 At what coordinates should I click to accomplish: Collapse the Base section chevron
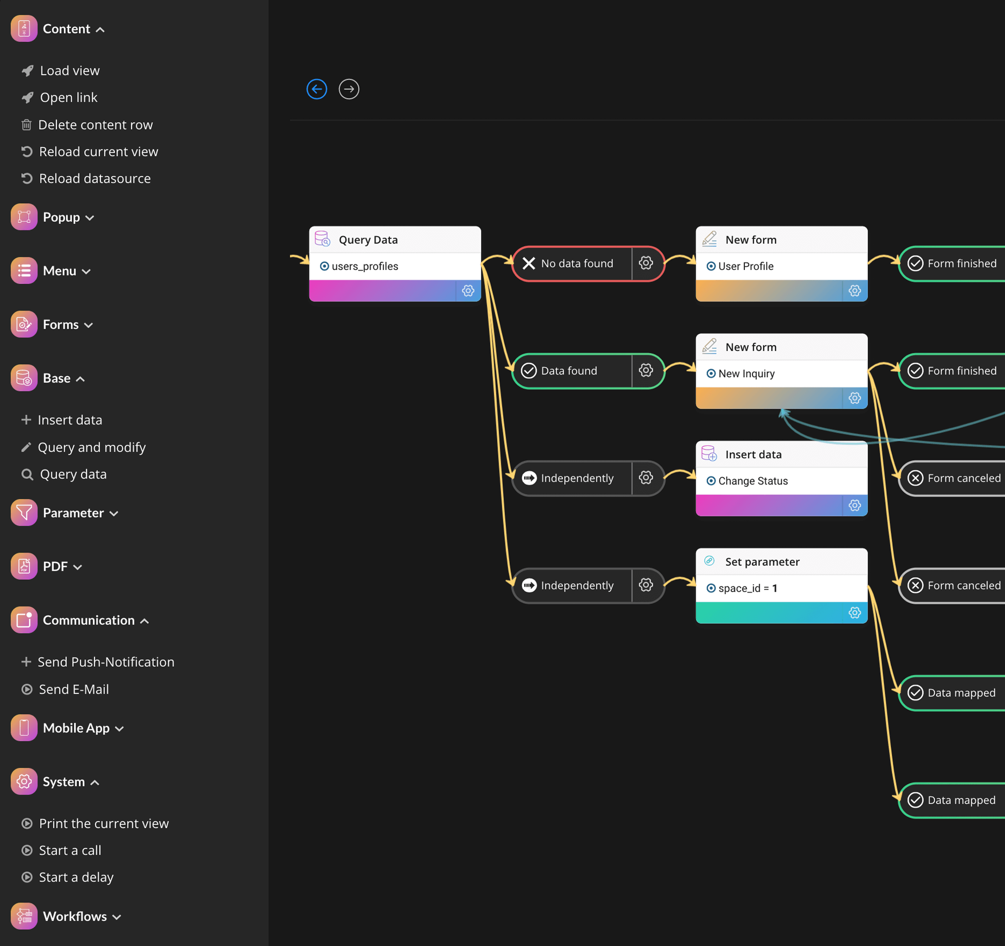click(81, 378)
